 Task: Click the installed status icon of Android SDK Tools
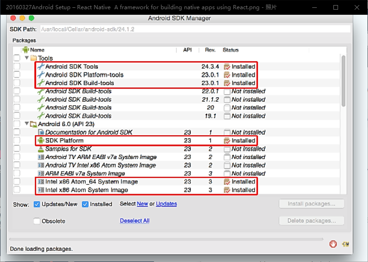tap(227, 67)
